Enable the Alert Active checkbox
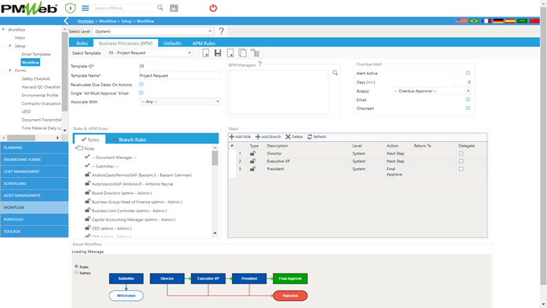The height and width of the screenshot is (308, 547). [468, 73]
